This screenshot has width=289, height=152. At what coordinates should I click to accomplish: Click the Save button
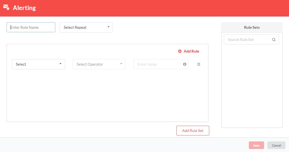(256, 145)
